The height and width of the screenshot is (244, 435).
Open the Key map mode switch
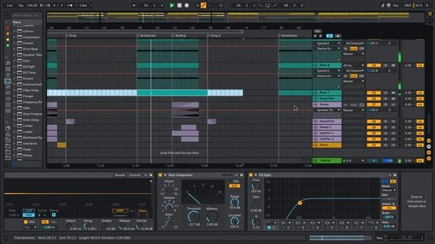pyautogui.click(x=396, y=5)
